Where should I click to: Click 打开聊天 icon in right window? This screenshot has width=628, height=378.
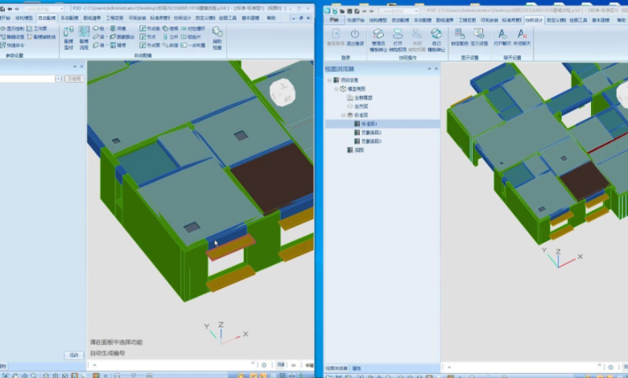(502, 34)
